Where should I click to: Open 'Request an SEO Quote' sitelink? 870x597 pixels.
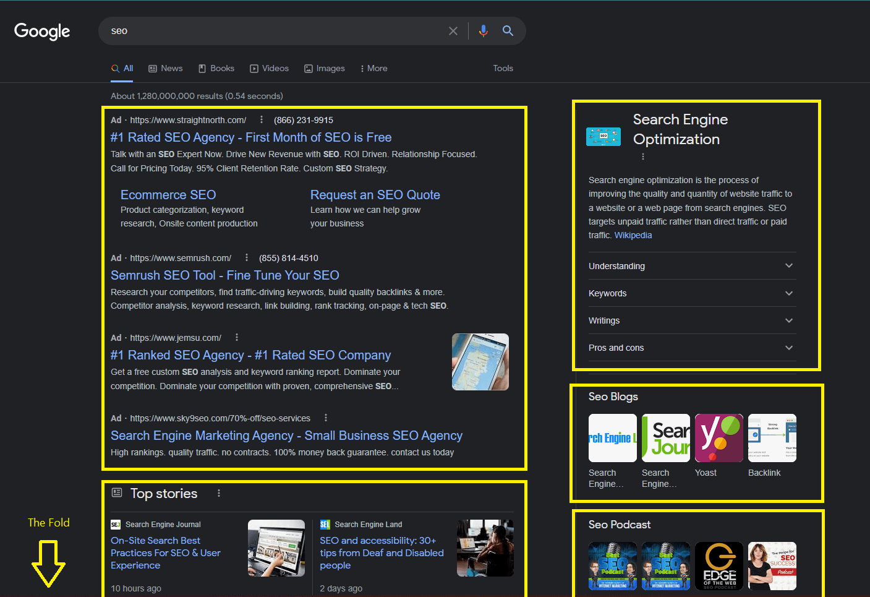pyautogui.click(x=375, y=195)
